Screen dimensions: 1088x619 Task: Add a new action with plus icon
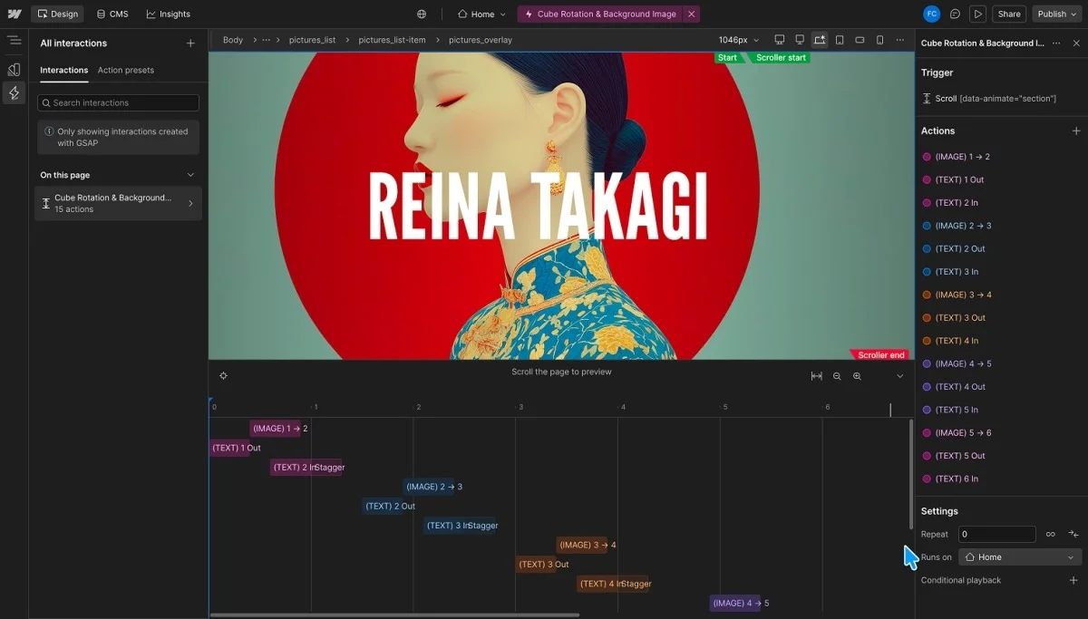1076,131
